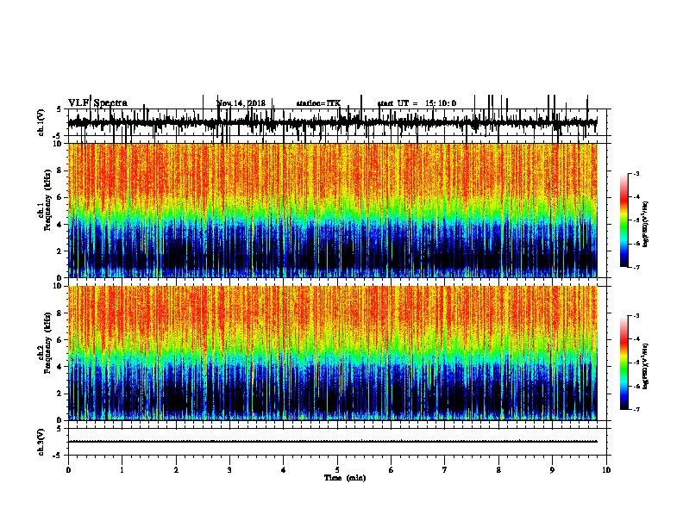Click time axis tick label "8"
The image size is (683, 527).
[x=498, y=470]
